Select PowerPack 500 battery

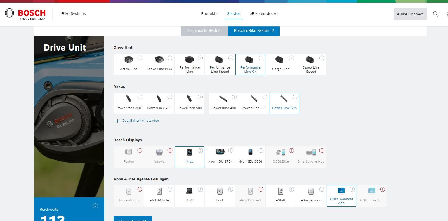190,103
